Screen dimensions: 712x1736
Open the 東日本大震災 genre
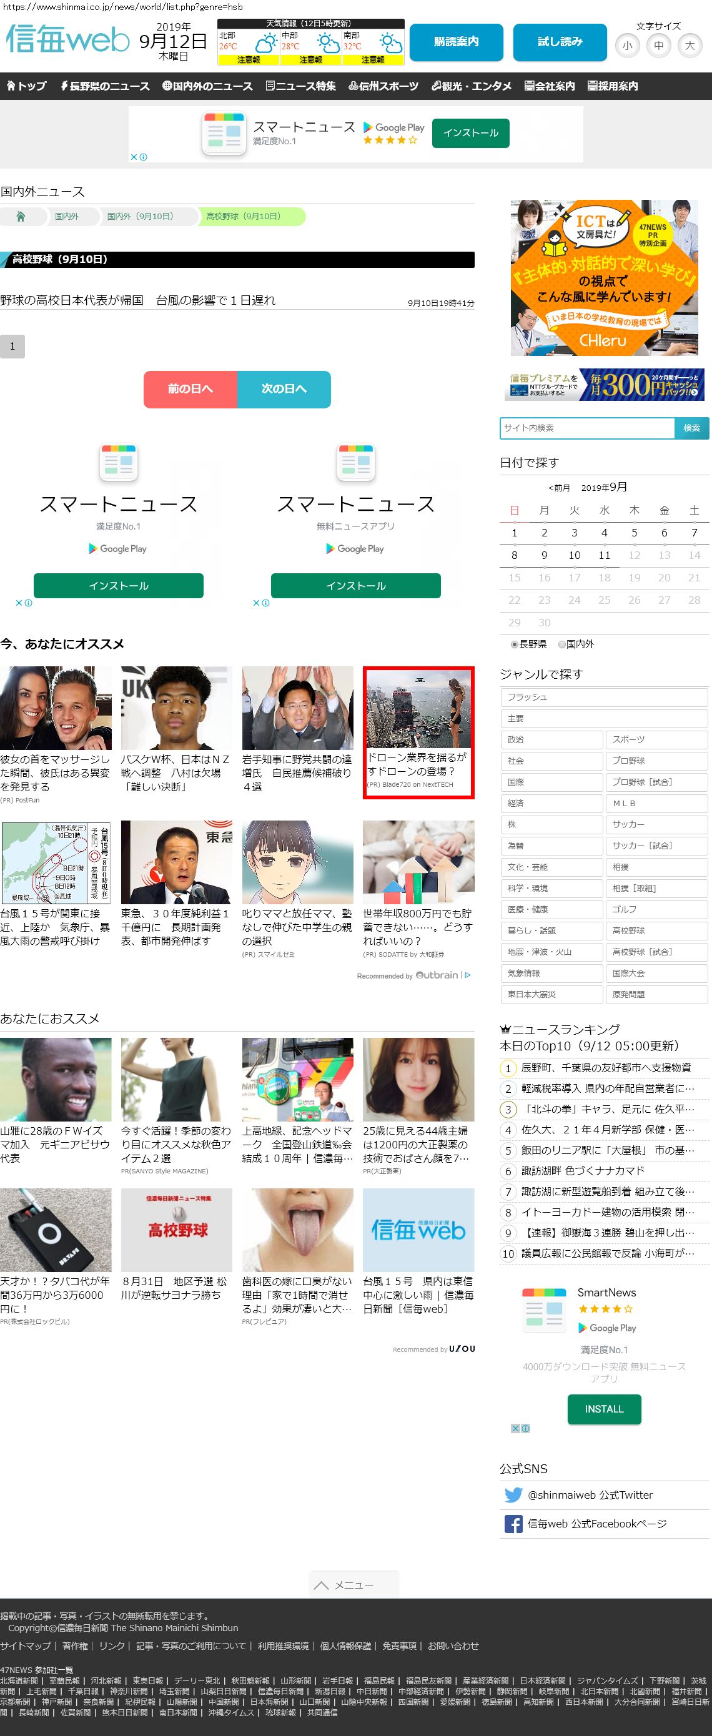click(551, 994)
